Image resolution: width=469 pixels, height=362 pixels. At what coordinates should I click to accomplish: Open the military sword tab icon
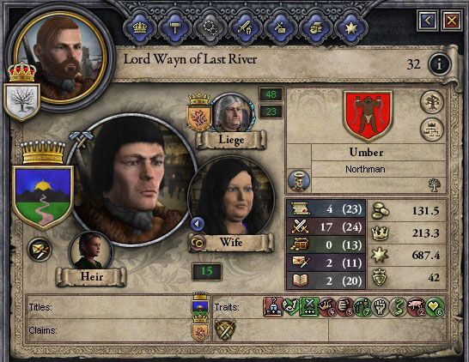coord(245,28)
